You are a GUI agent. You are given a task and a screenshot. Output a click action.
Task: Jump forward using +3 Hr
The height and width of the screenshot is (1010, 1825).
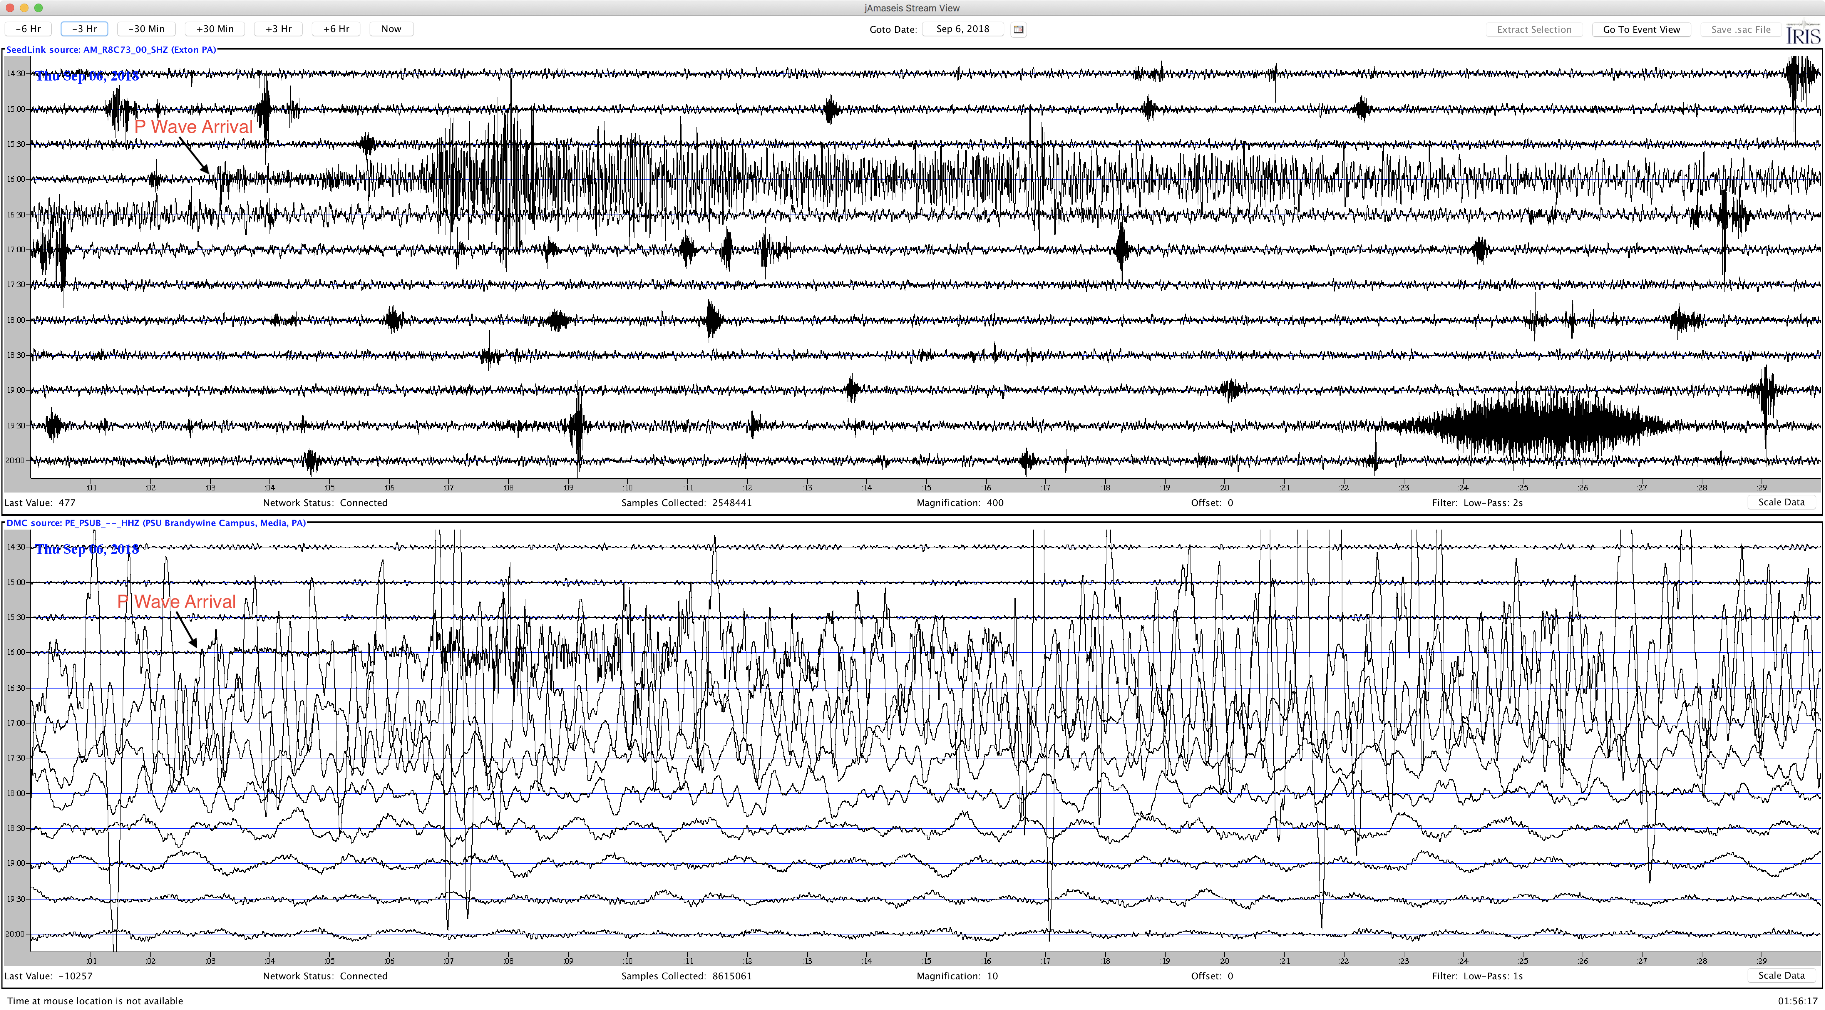tap(278, 29)
